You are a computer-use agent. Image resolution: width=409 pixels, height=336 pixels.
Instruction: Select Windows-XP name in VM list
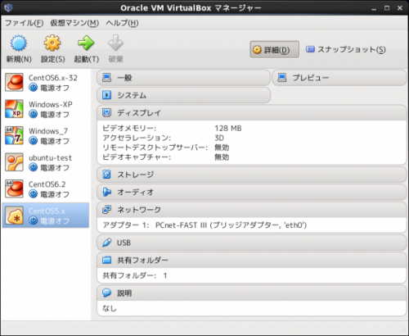click(x=51, y=104)
